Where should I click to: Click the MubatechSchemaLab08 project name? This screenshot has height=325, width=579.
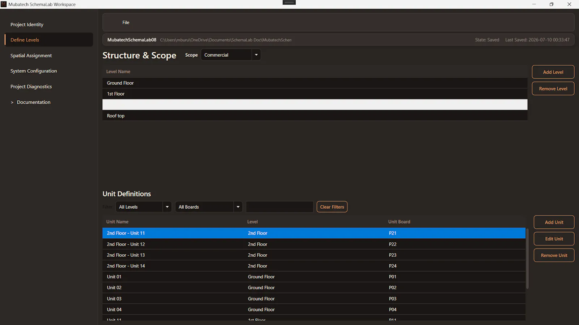pyautogui.click(x=132, y=40)
